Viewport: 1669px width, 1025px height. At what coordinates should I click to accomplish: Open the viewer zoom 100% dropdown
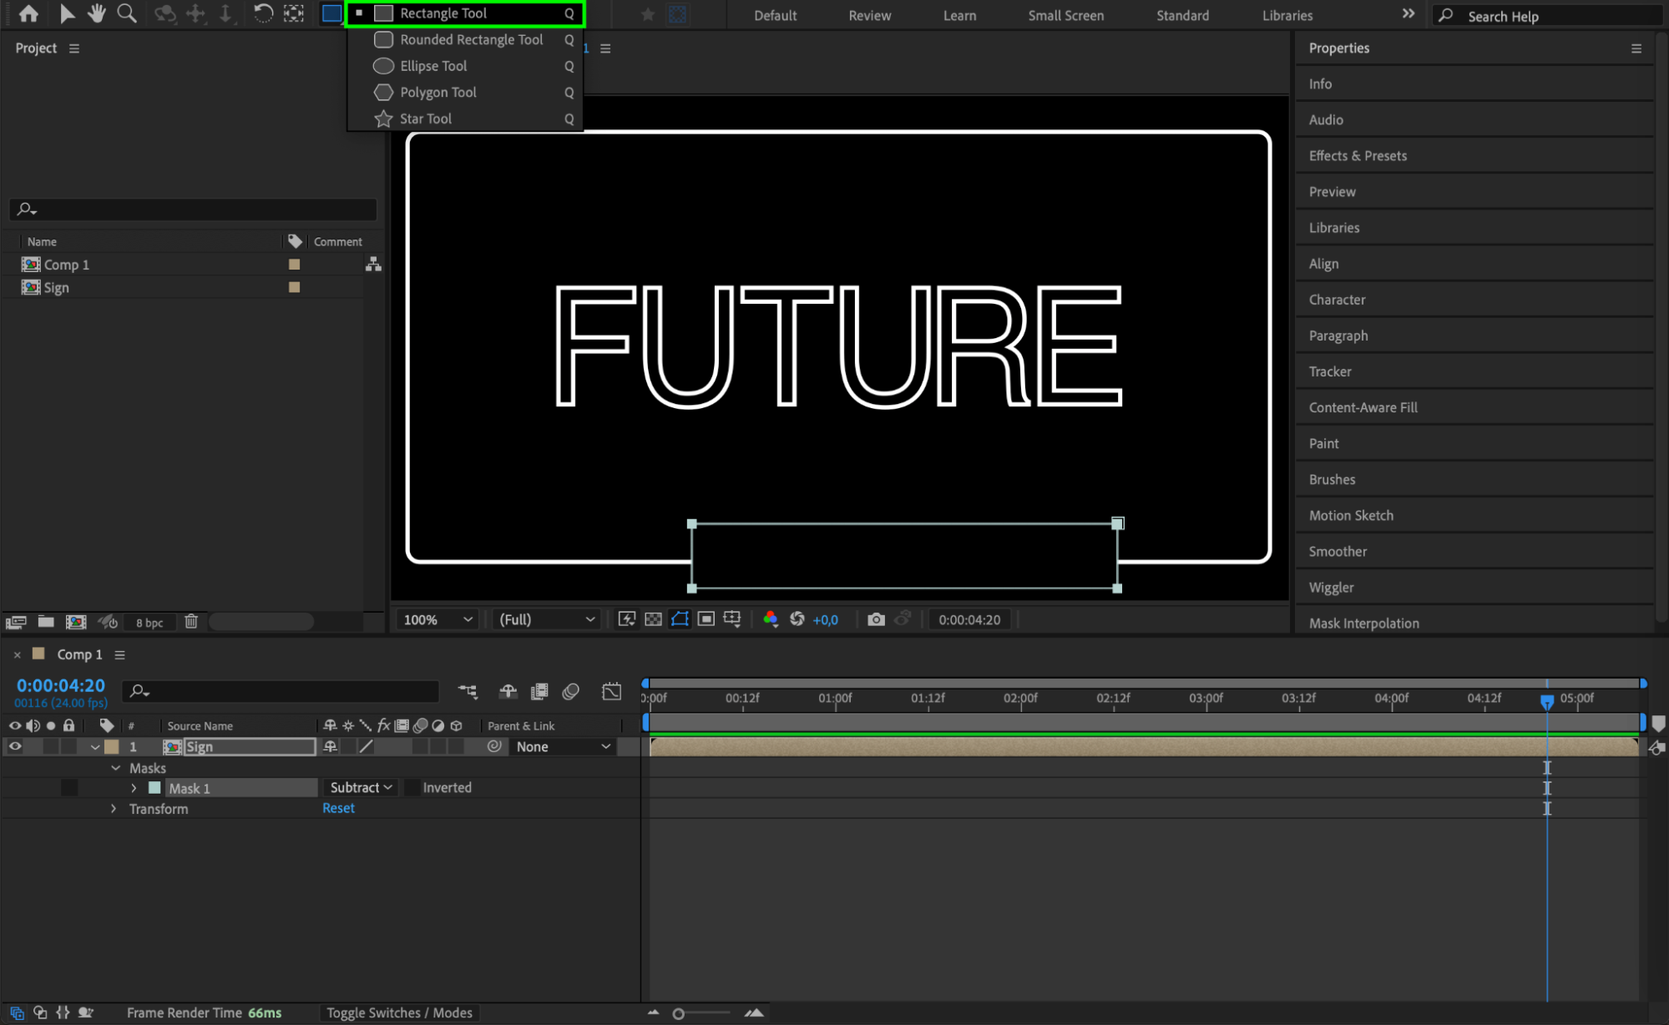(437, 619)
